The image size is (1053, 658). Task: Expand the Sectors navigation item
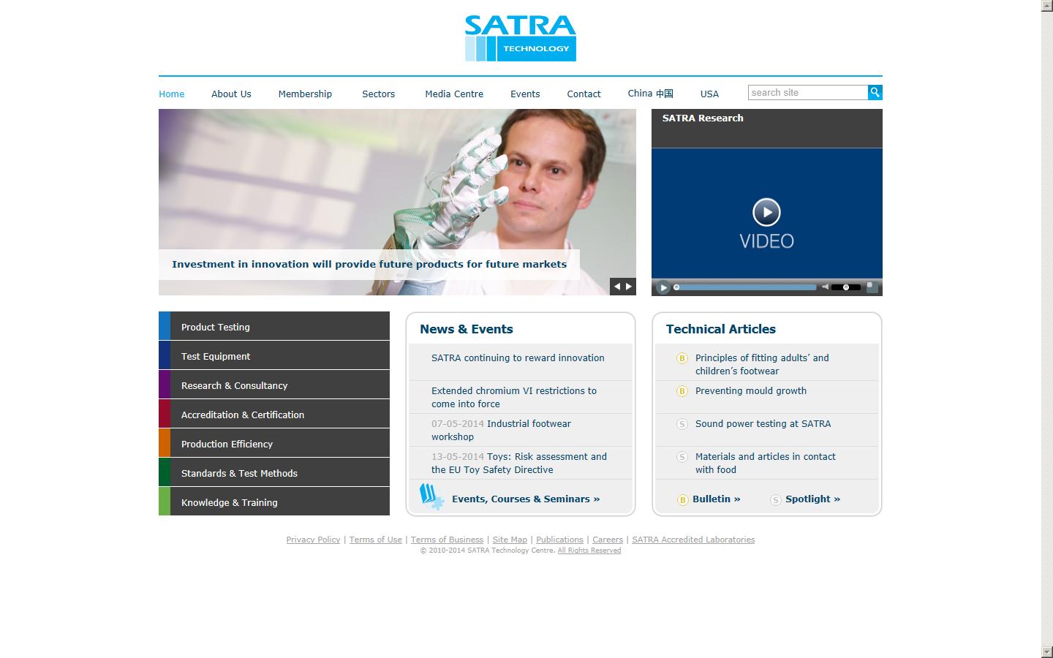click(378, 94)
